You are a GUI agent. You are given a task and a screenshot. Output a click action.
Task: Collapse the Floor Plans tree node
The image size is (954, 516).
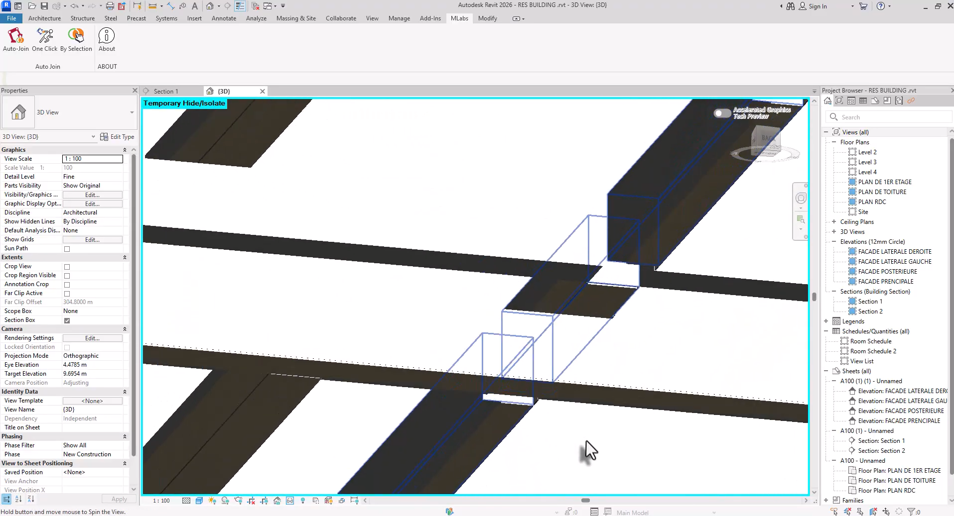point(834,142)
